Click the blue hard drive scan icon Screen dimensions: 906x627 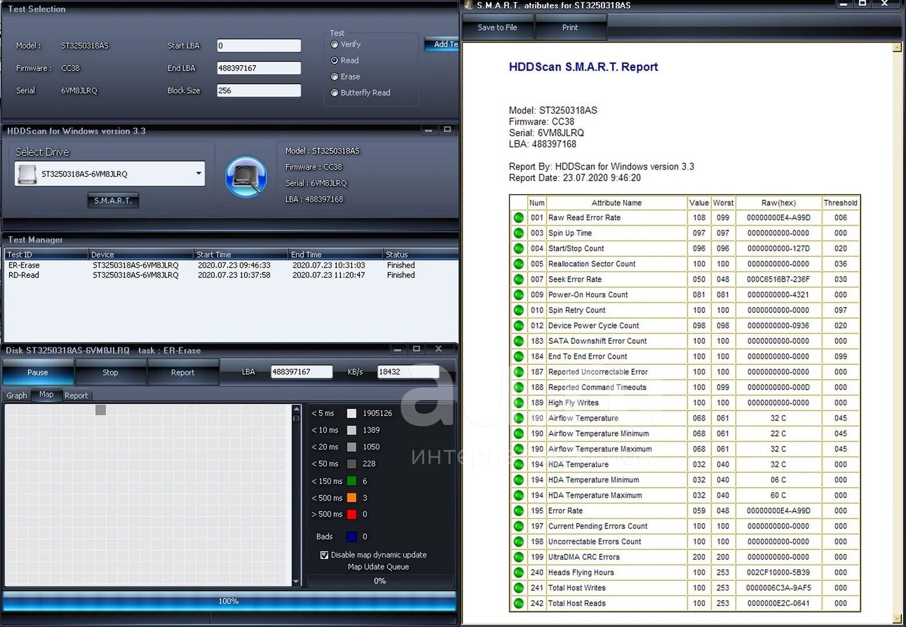tap(246, 176)
